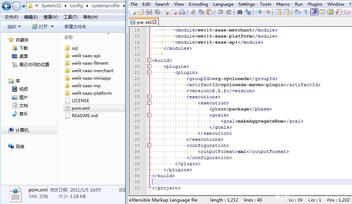The image size is (352, 204).
Task: Toggle Show All Characters pilcrow button
Action: click(306, 12)
